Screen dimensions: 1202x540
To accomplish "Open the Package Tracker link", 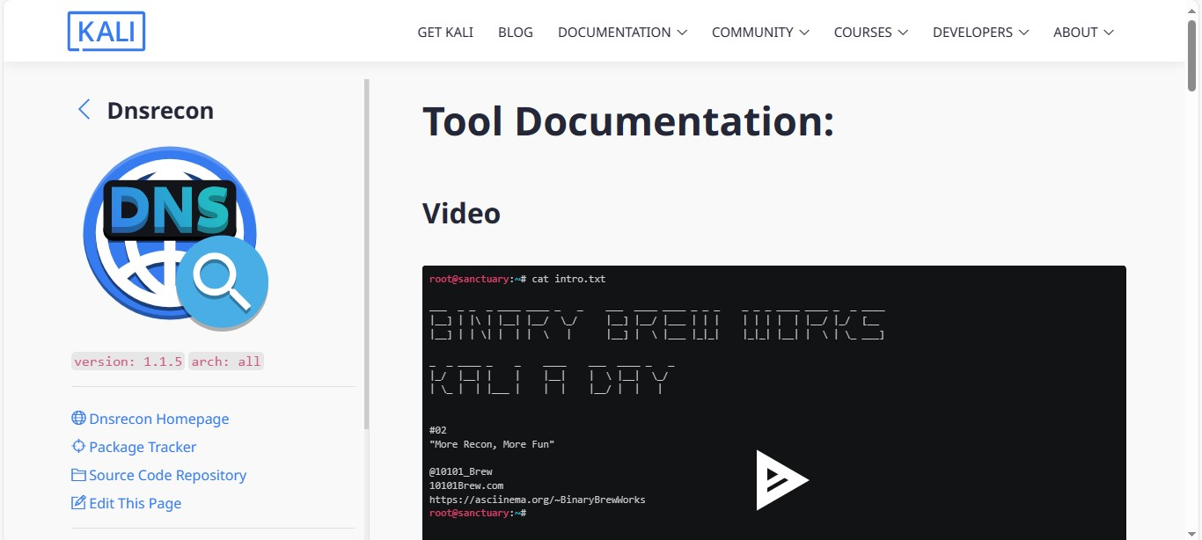I will click(143, 447).
